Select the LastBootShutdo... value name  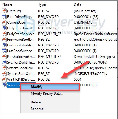pos(21,45)
